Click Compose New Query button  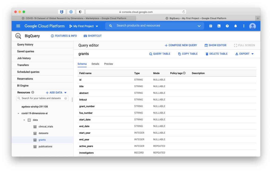point(181,45)
